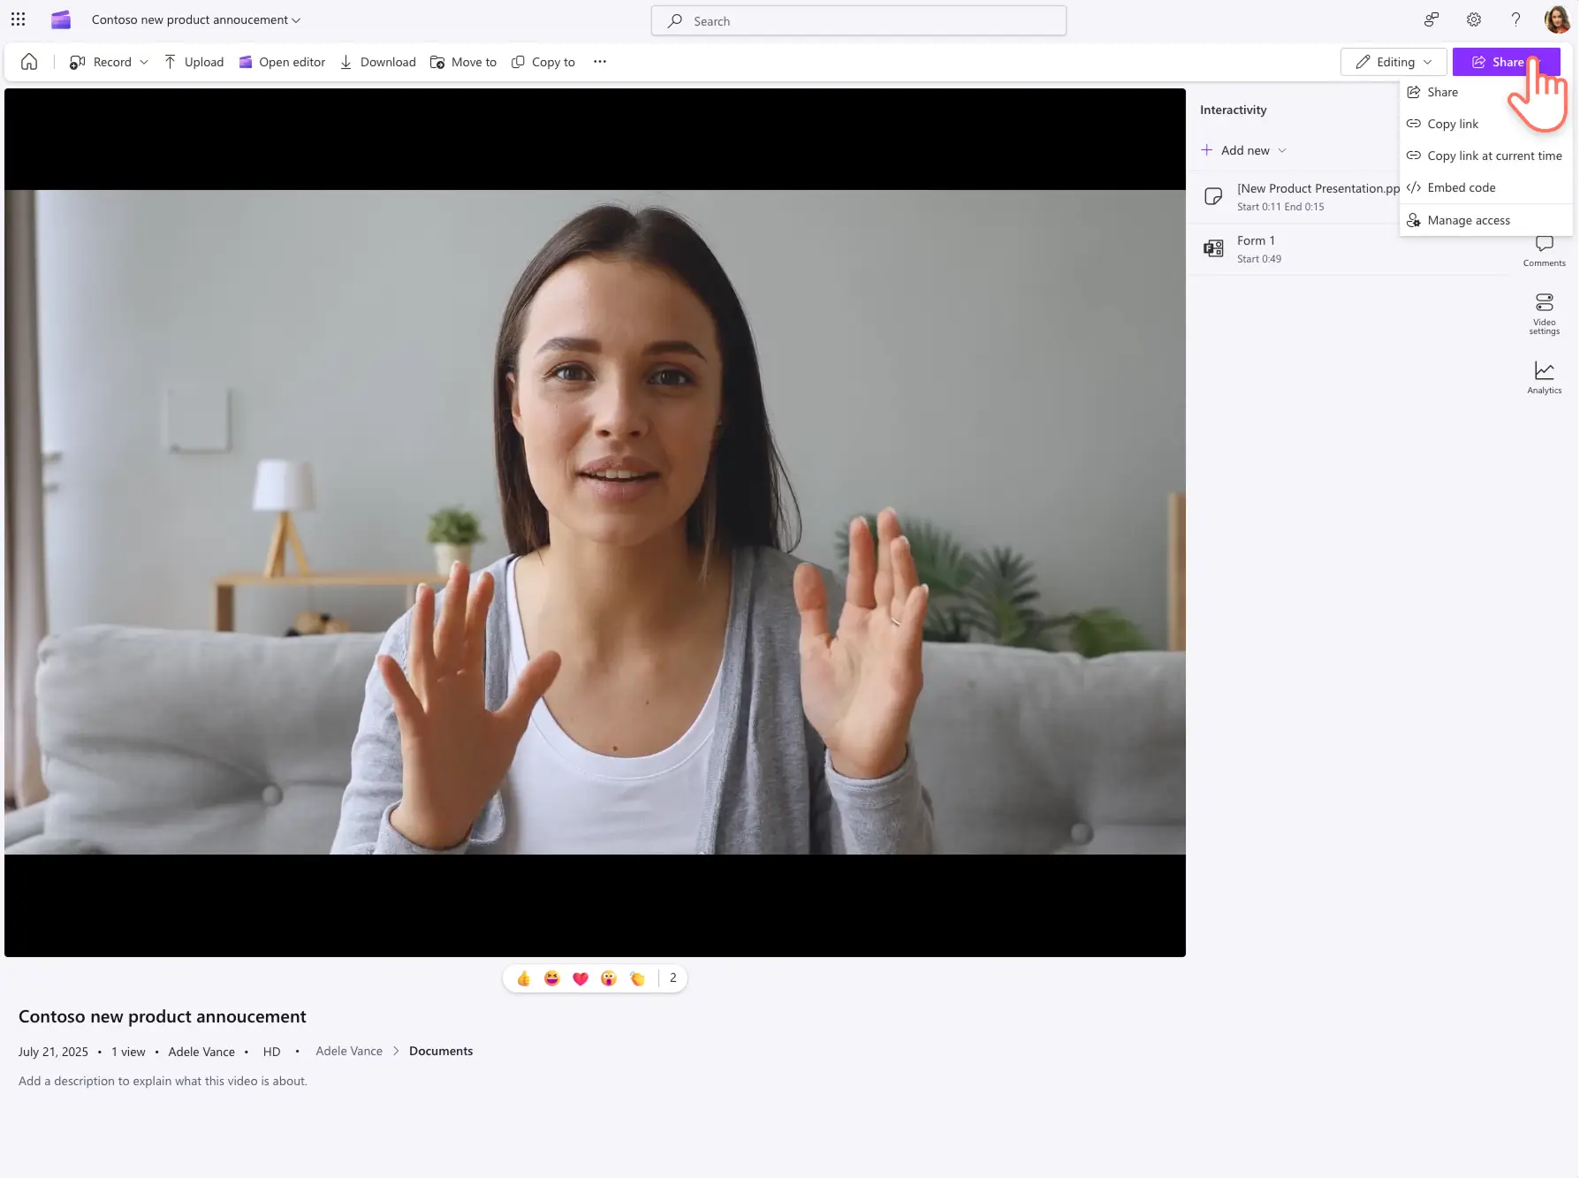Expand the Record options chevron
The height and width of the screenshot is (1178, 1595).
click(x=144, y=62)
